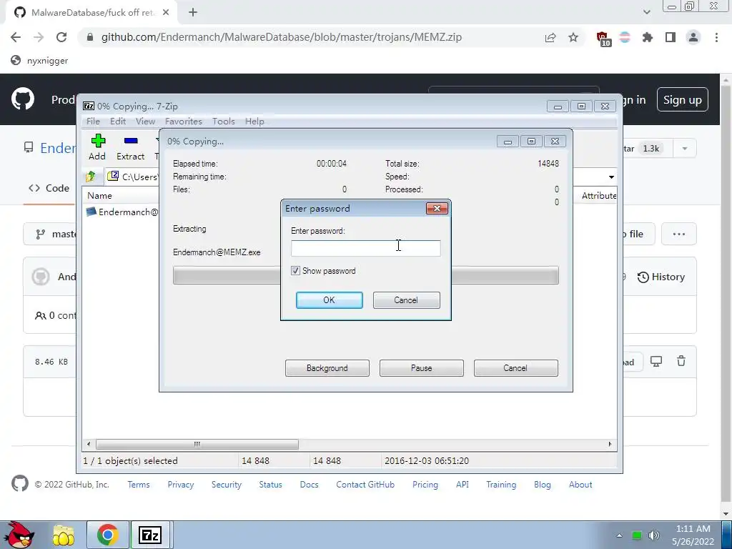The width and height of the screenshot is (732, 549).
Task: Bookmark this page with star icon
Action: [573, 37]
